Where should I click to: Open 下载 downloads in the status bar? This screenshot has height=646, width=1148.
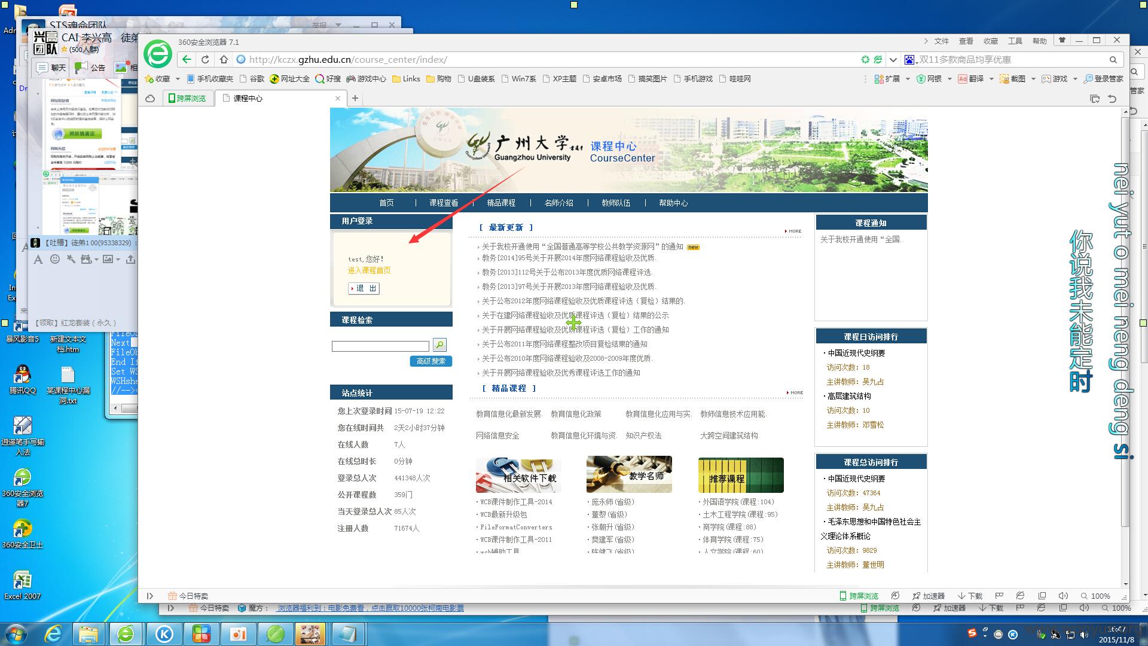click(970, 596)
